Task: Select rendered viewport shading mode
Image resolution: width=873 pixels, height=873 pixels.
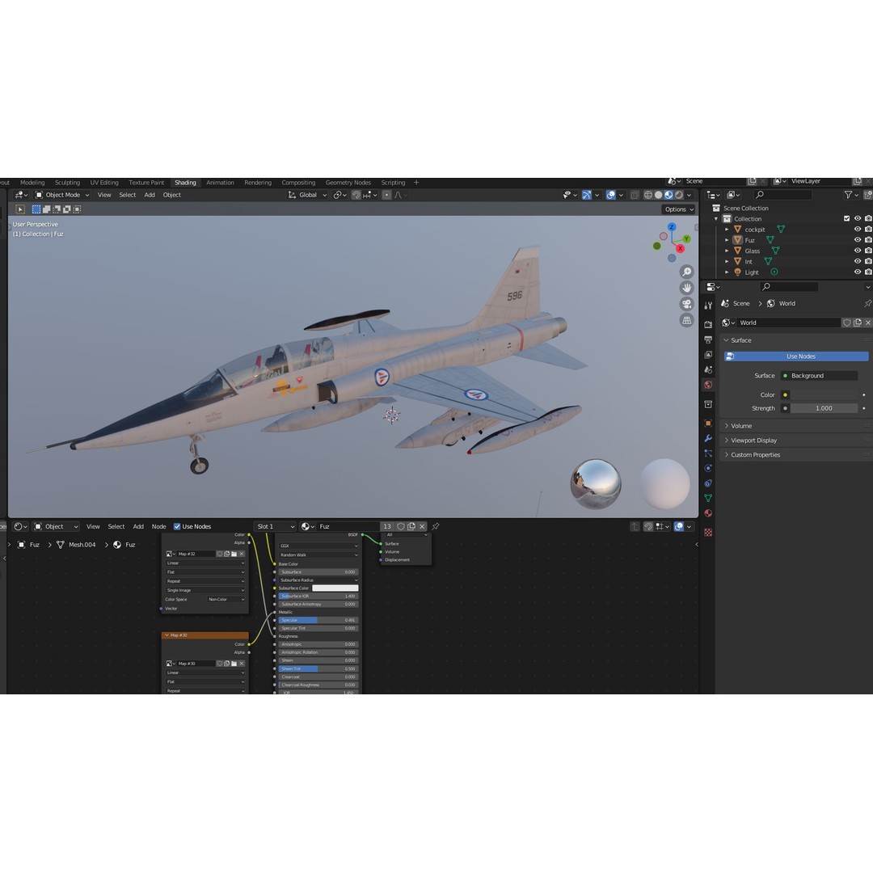Action: pos(679,195)
